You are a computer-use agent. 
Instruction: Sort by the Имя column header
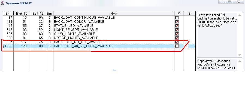(x=114, y=14)
